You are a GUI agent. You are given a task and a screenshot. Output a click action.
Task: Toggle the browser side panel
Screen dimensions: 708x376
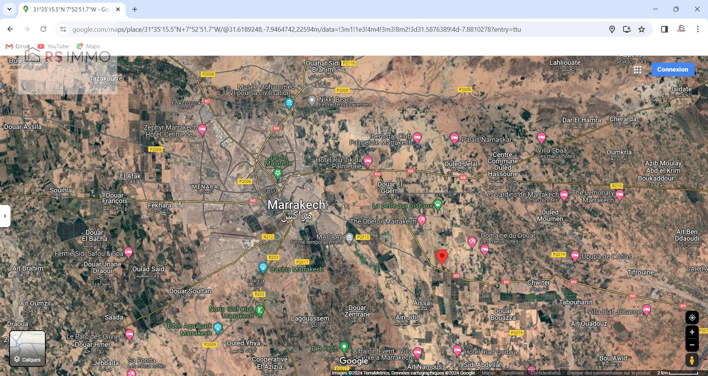point(664,29)
